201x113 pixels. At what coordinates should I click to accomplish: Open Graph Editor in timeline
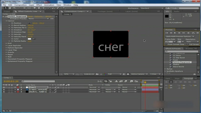pos(136,81)
